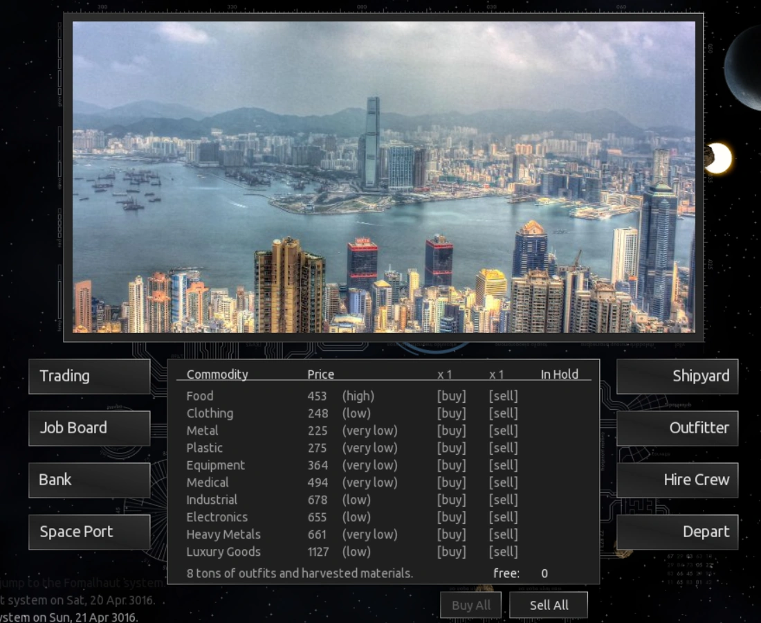The height and width of the screenshot is (623, 761).
Task: Sell one ton of Luxury Goods
Action: tap(503, 552)
